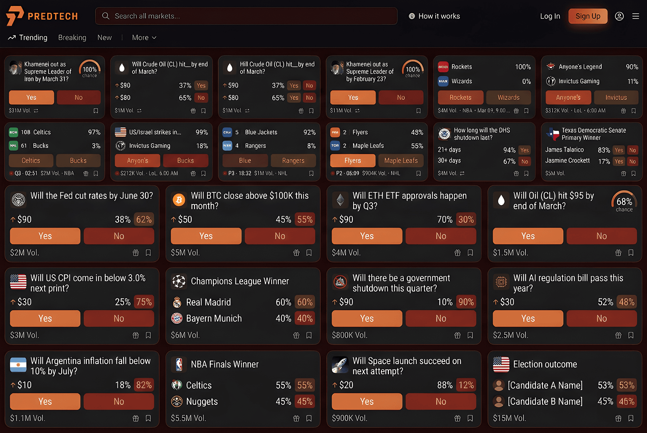Toggle bookmark on Champions League Winner market
The image size is (647, 433).
click(309, 335)
